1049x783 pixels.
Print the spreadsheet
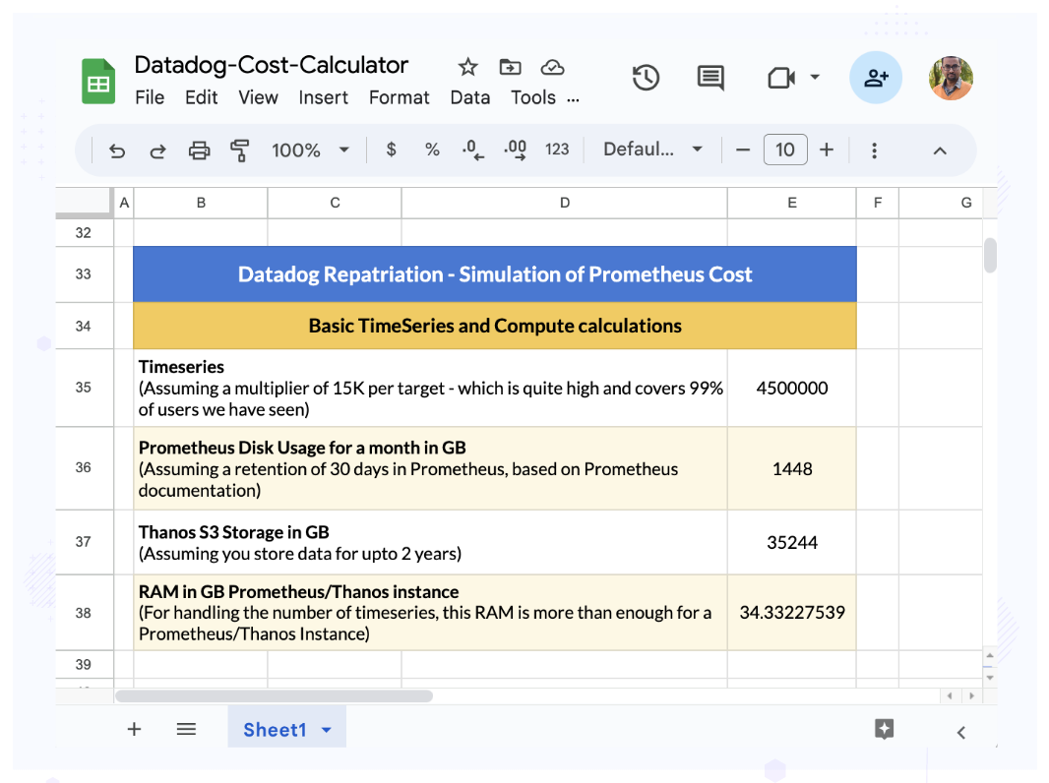[199, 151]
